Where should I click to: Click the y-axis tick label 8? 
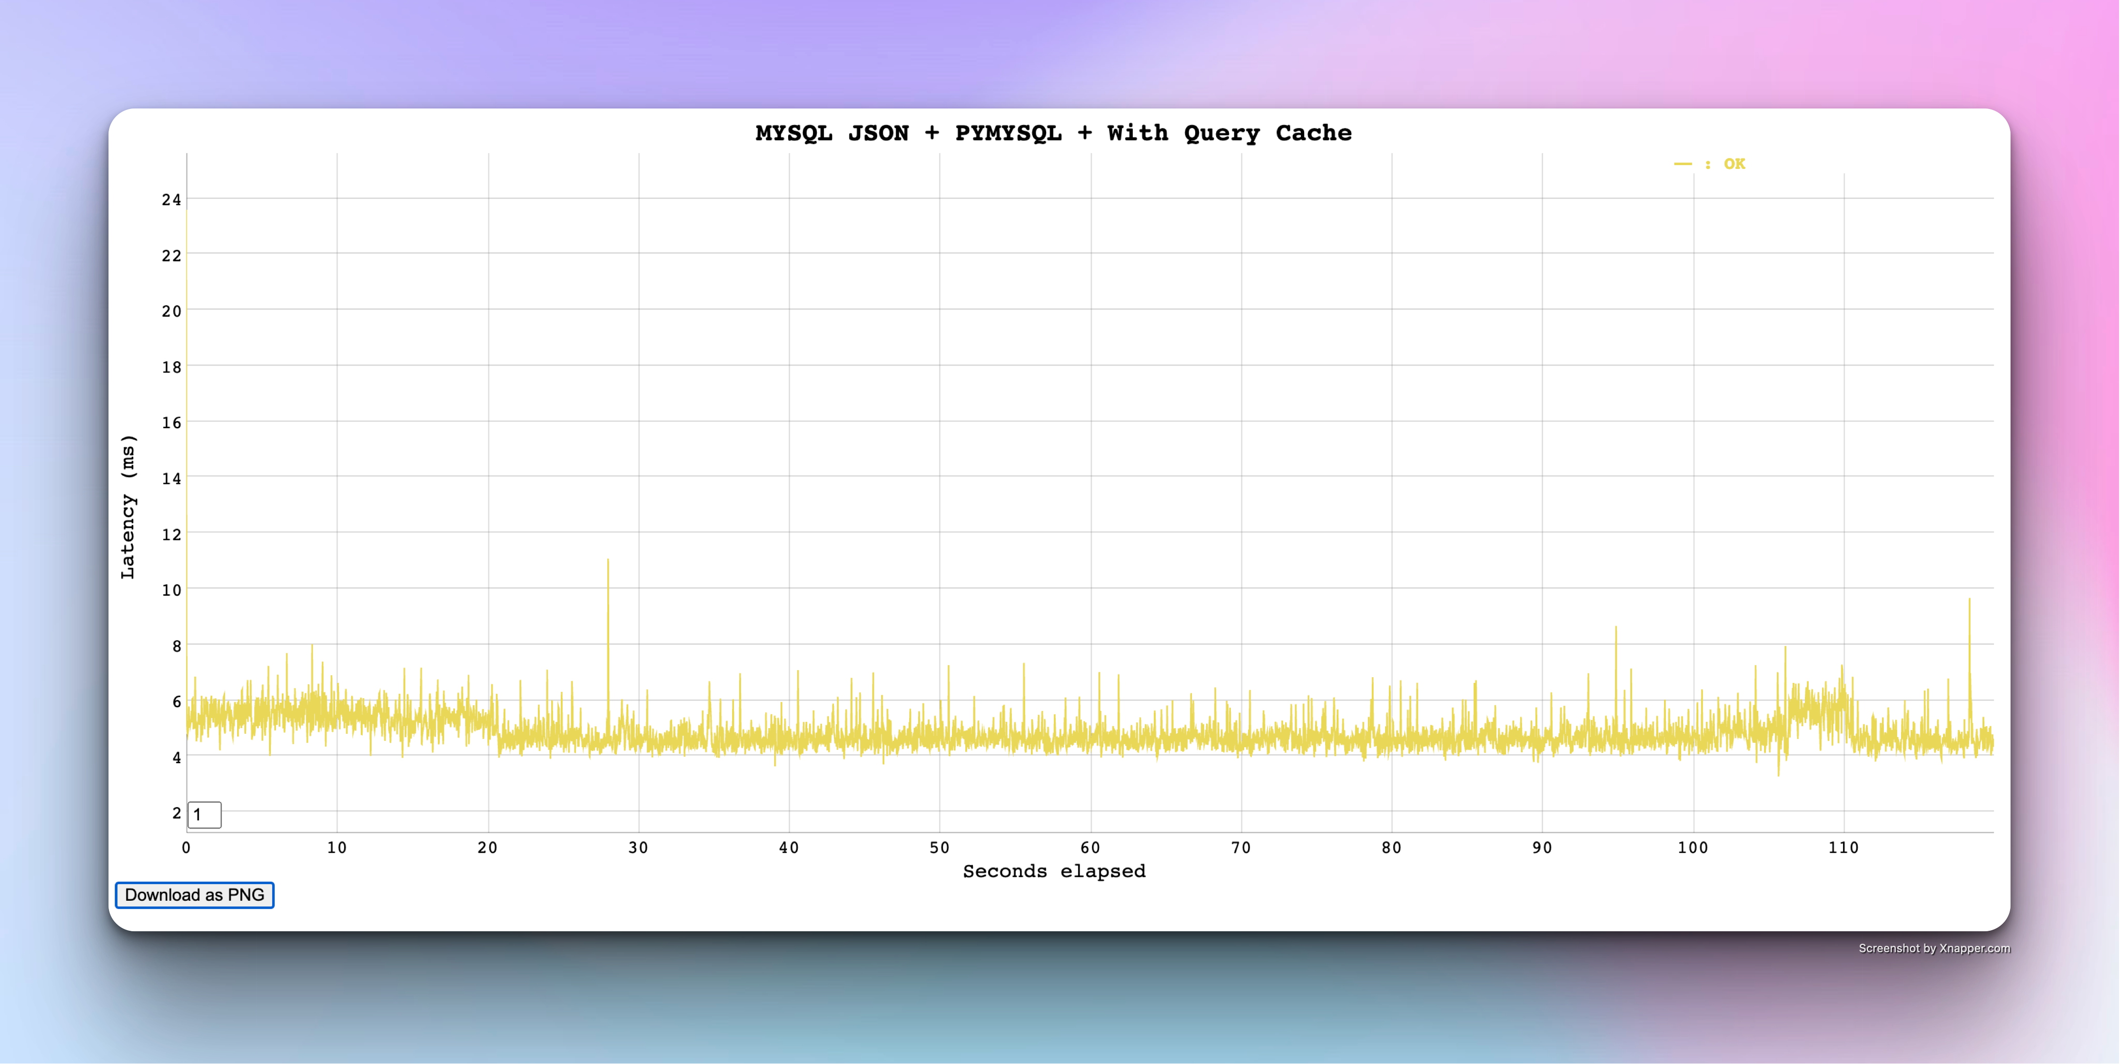(x=176, y=646)
